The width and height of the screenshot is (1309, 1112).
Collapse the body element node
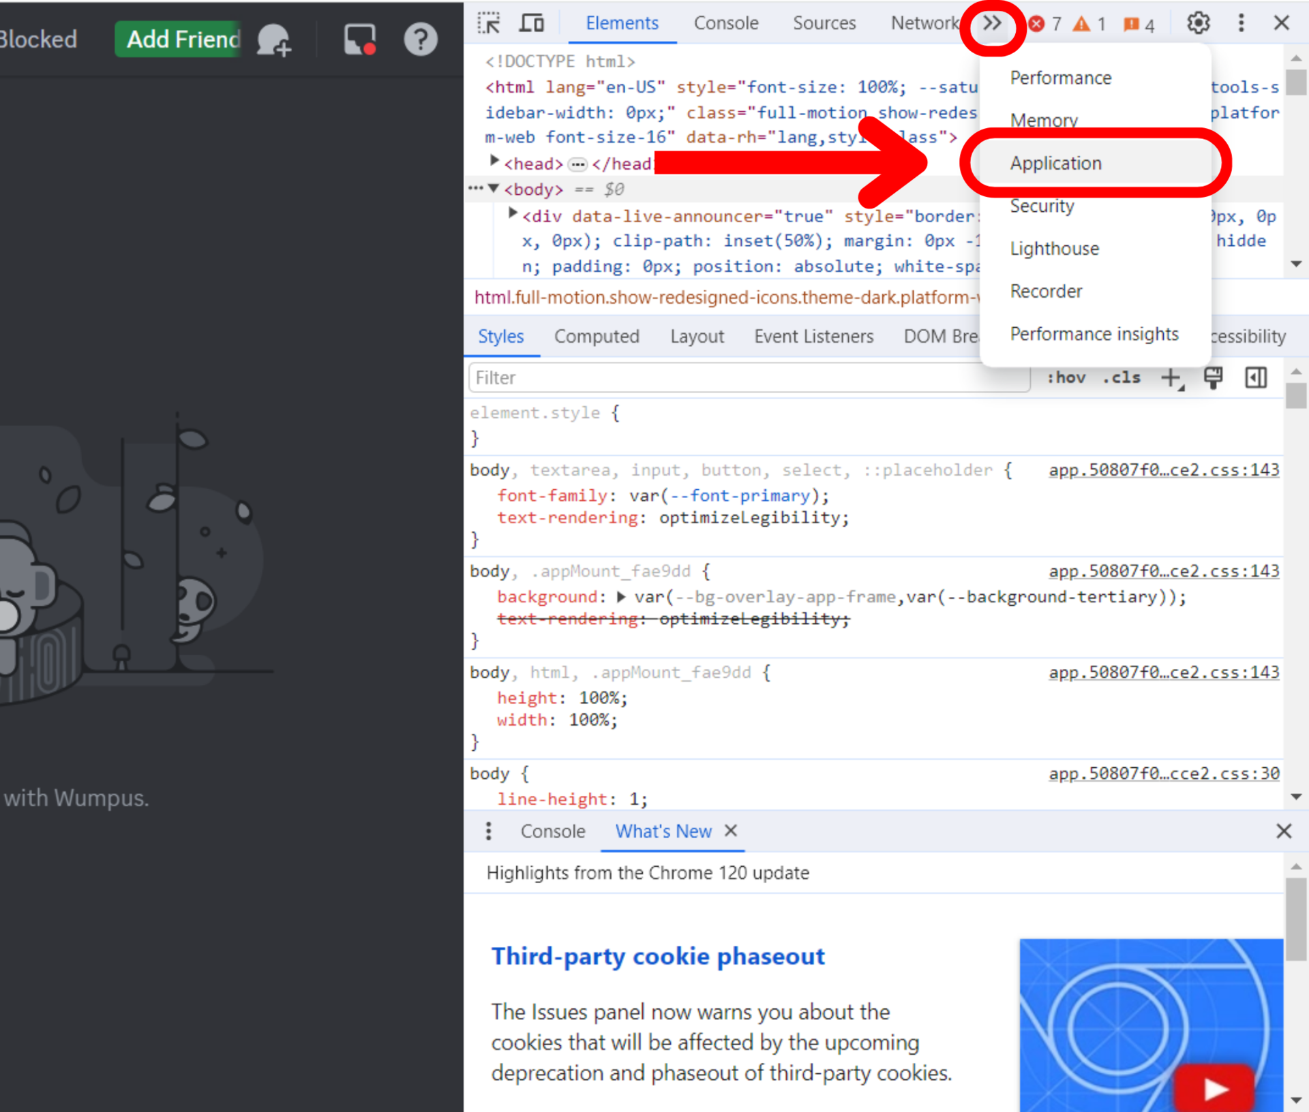(494, 189)
